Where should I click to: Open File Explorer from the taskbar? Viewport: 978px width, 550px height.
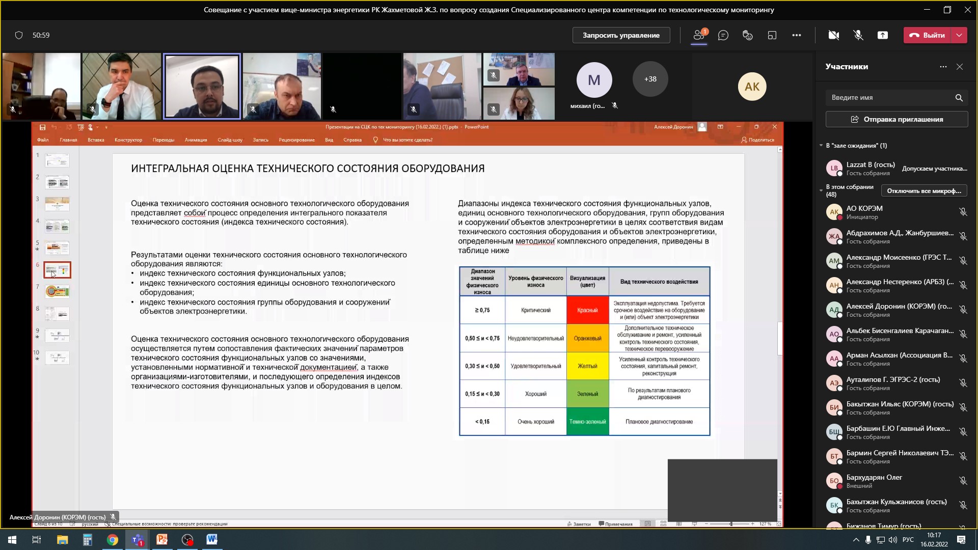coord(62,540)
